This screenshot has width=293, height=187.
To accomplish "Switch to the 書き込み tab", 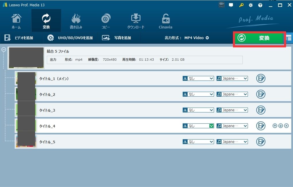I will coord(76,21).
